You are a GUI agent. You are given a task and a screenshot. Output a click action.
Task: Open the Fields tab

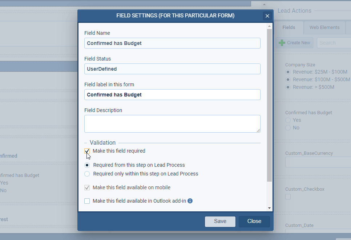289,28
